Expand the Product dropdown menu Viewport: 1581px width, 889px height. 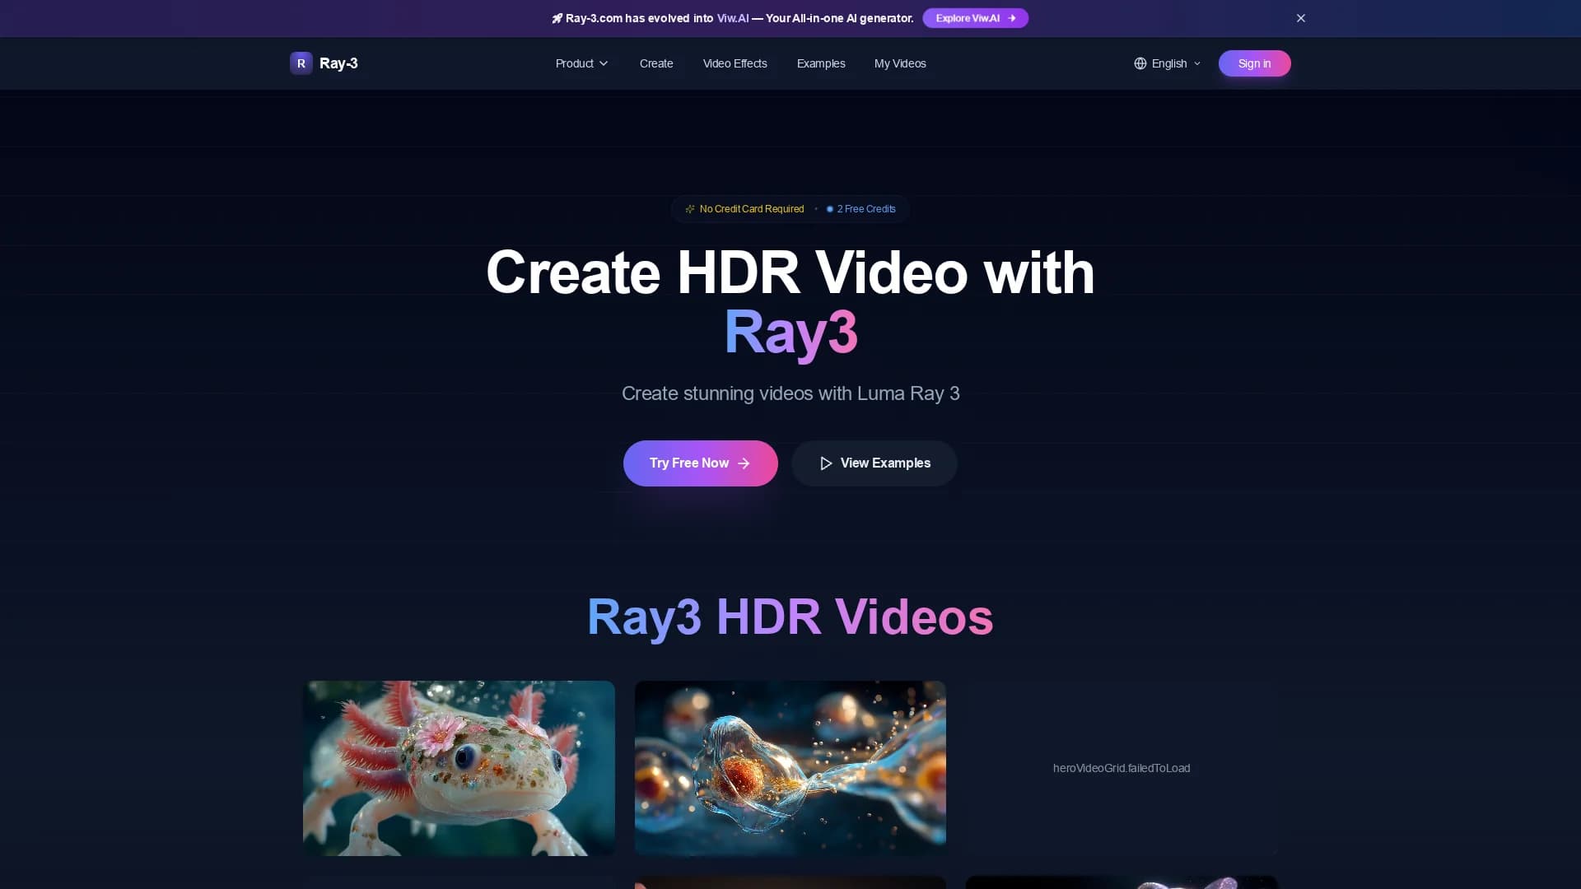(x=581, y=63)
